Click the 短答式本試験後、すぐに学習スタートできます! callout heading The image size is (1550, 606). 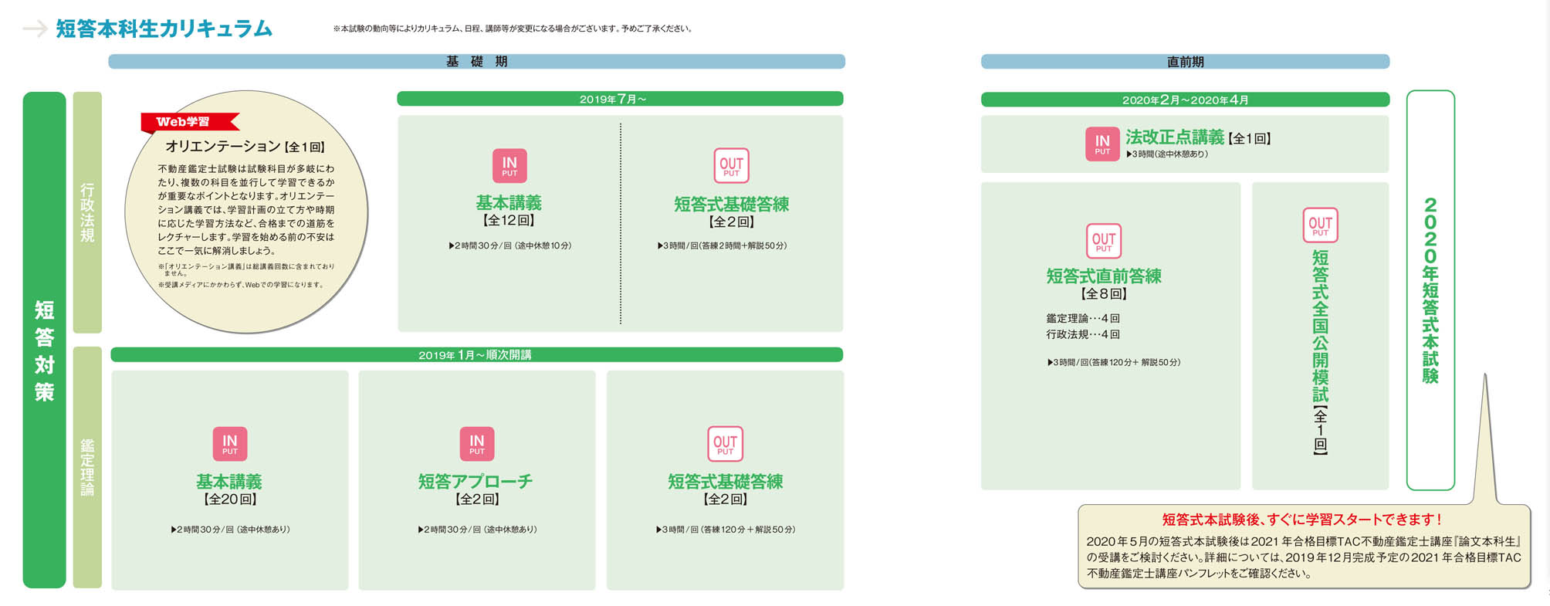[x=1303, y=520]
